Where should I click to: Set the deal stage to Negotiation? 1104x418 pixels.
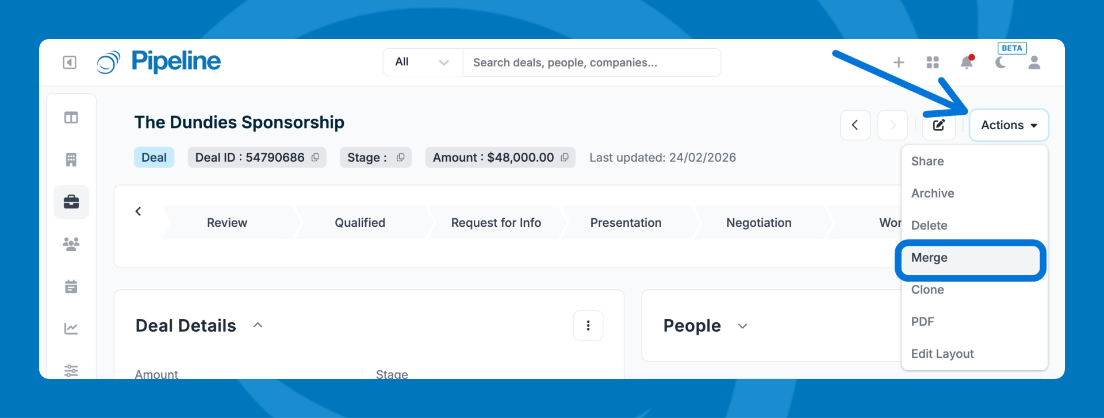(758, 223)
